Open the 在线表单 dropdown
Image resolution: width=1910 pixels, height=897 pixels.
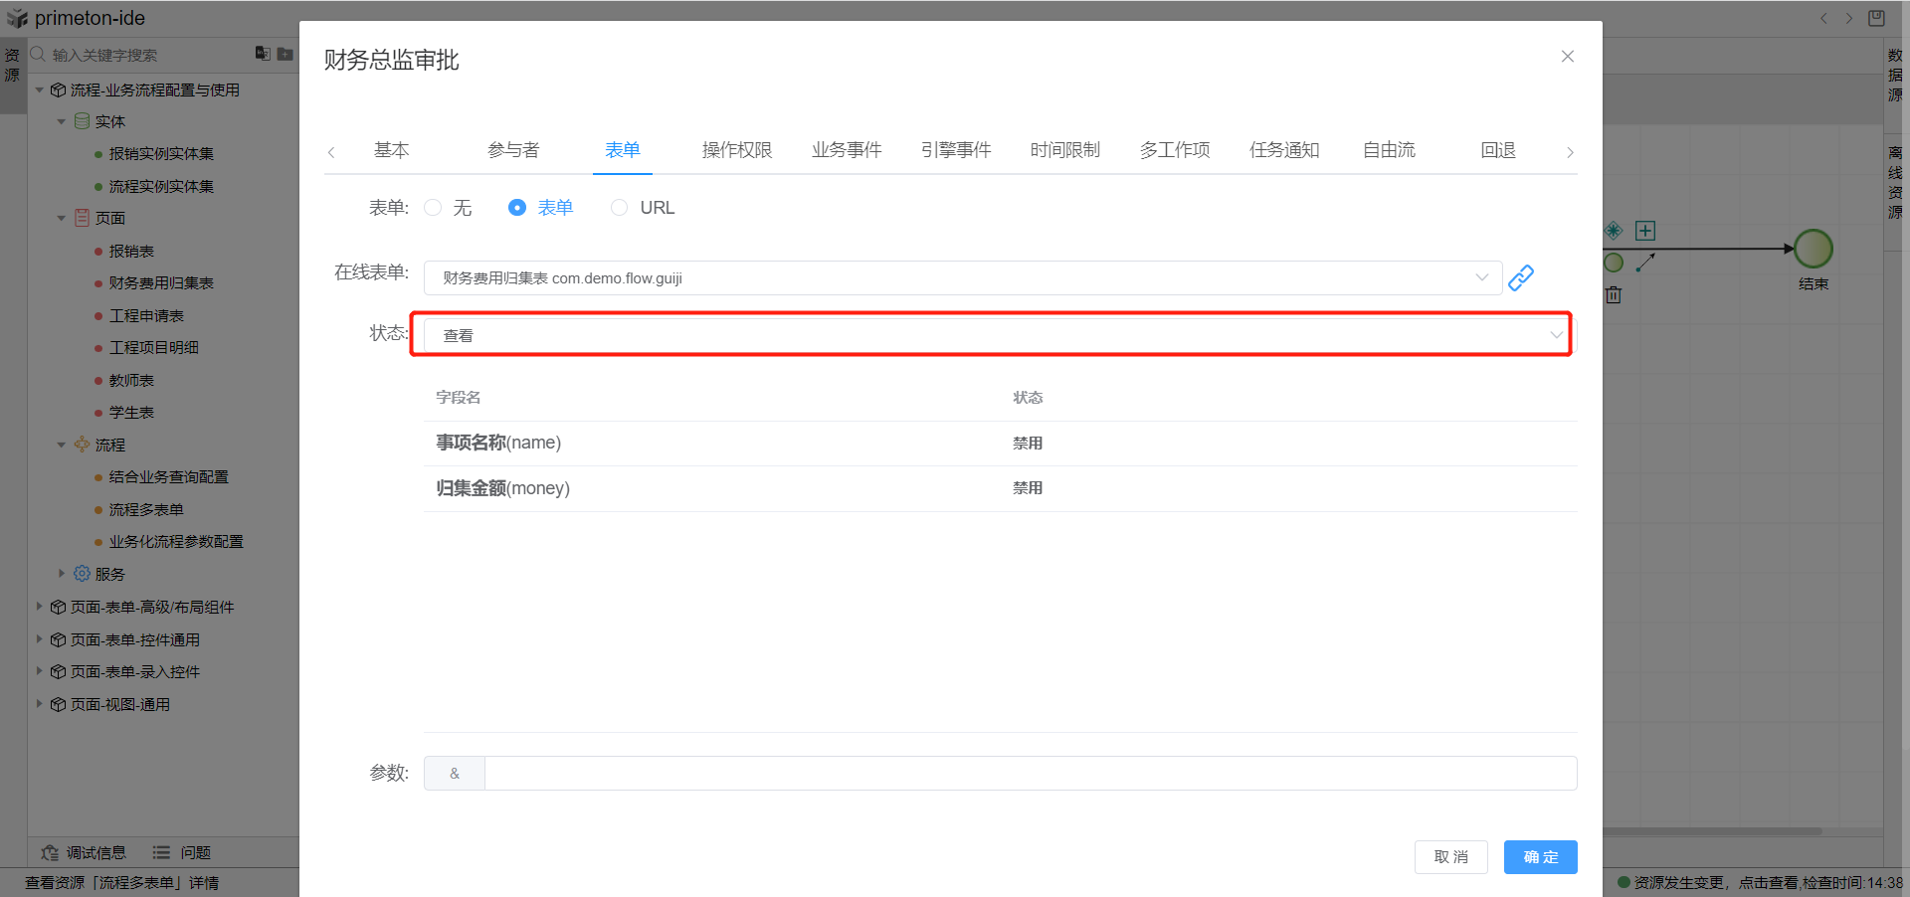pyautogui.click(x=962, y=278)
